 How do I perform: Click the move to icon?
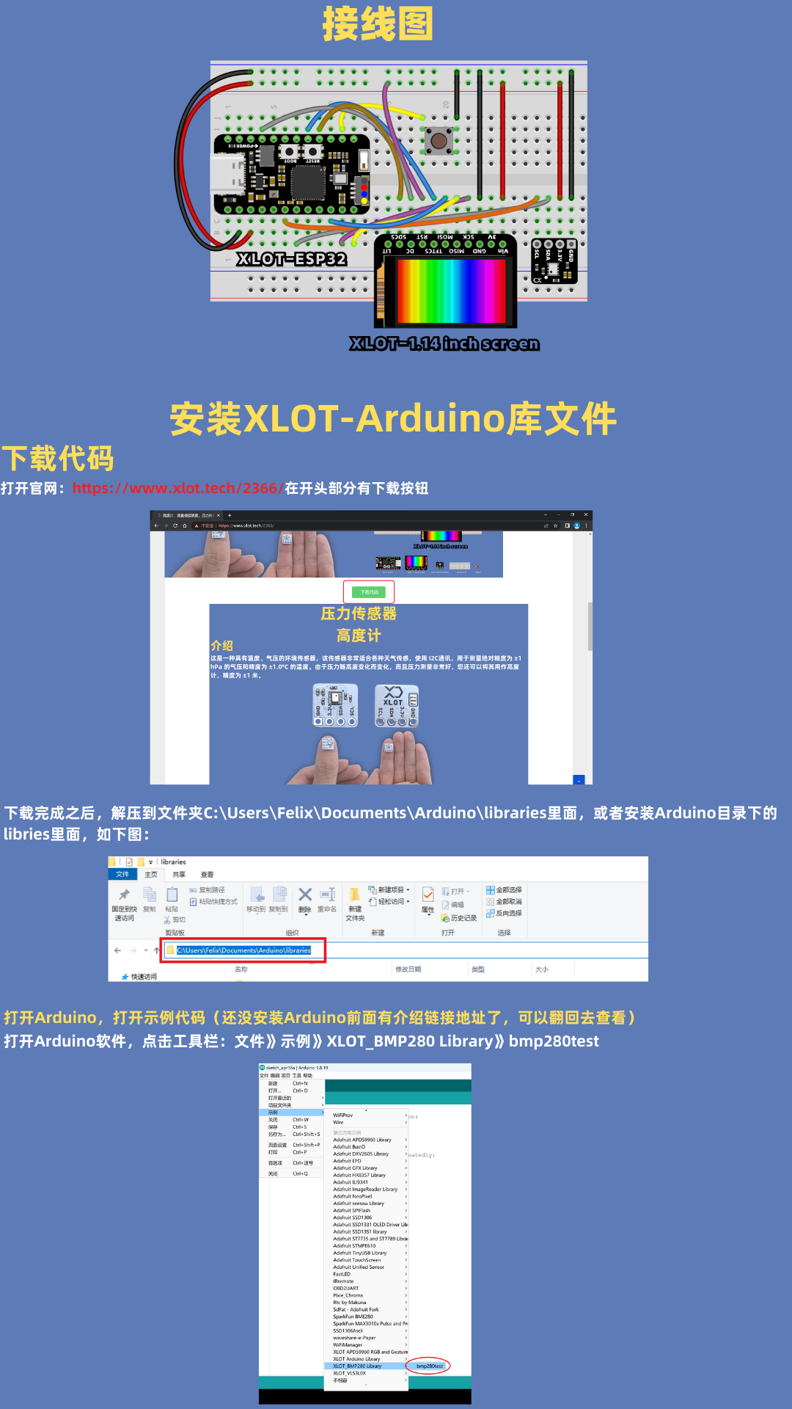point(257,894)
